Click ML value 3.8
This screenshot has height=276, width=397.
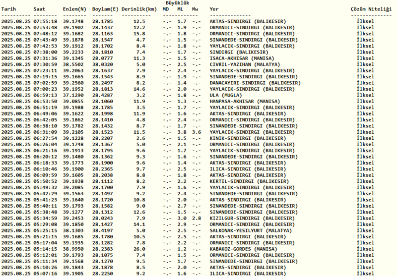182,132
